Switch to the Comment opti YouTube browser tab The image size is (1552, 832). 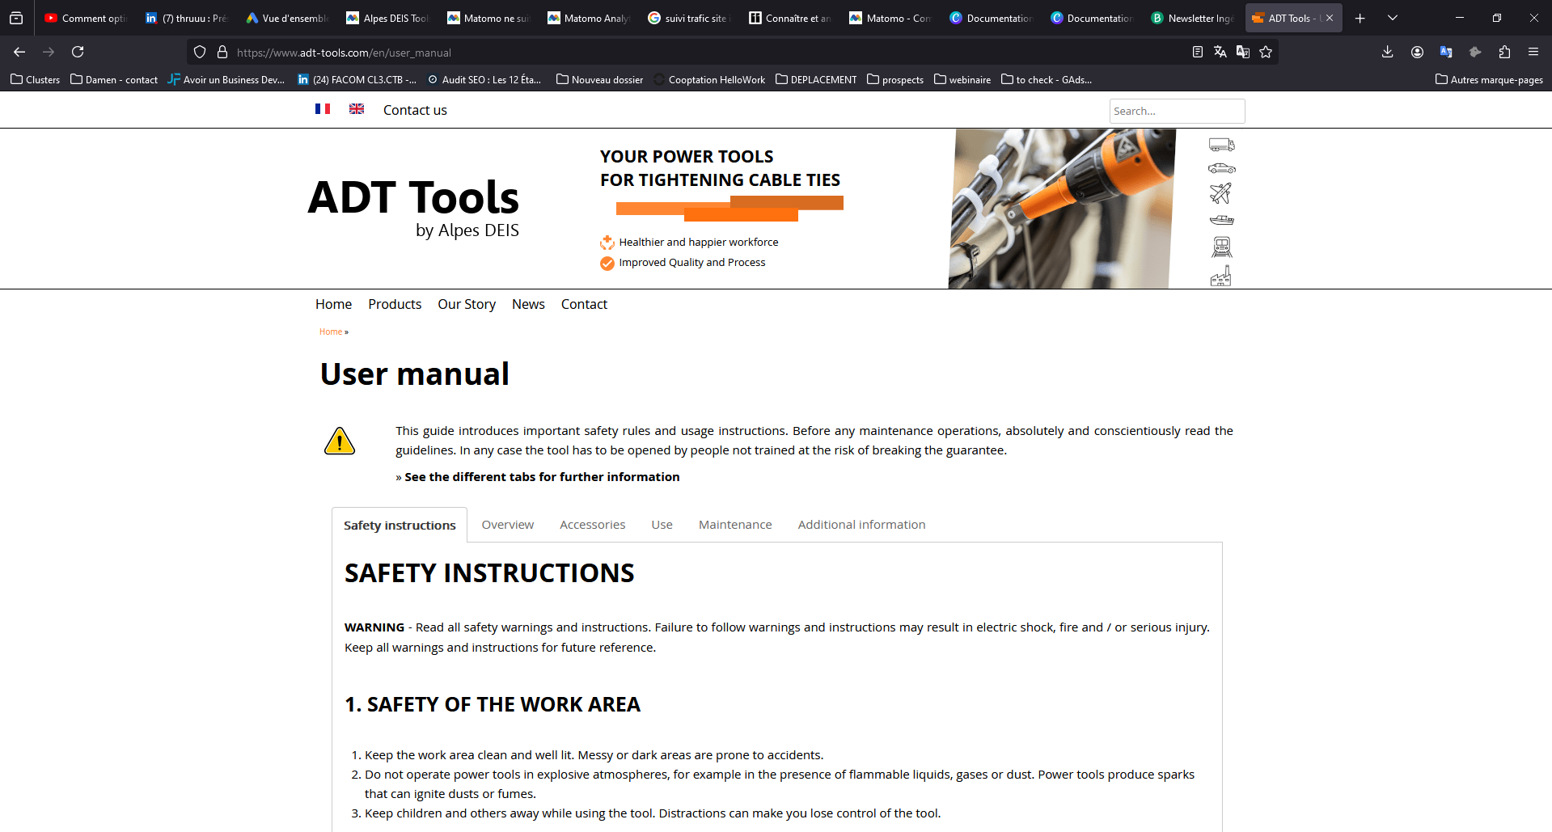[x=86, y=18]
